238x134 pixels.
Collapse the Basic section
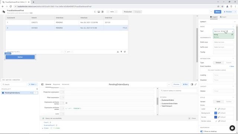(x=233, y=26)
